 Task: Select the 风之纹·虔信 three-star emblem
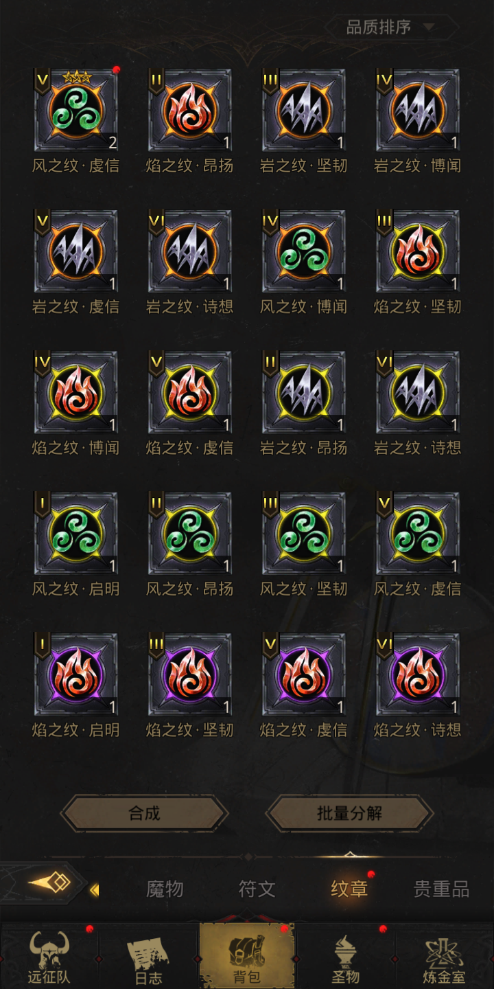pyautogui.click(x=76, y=110)
